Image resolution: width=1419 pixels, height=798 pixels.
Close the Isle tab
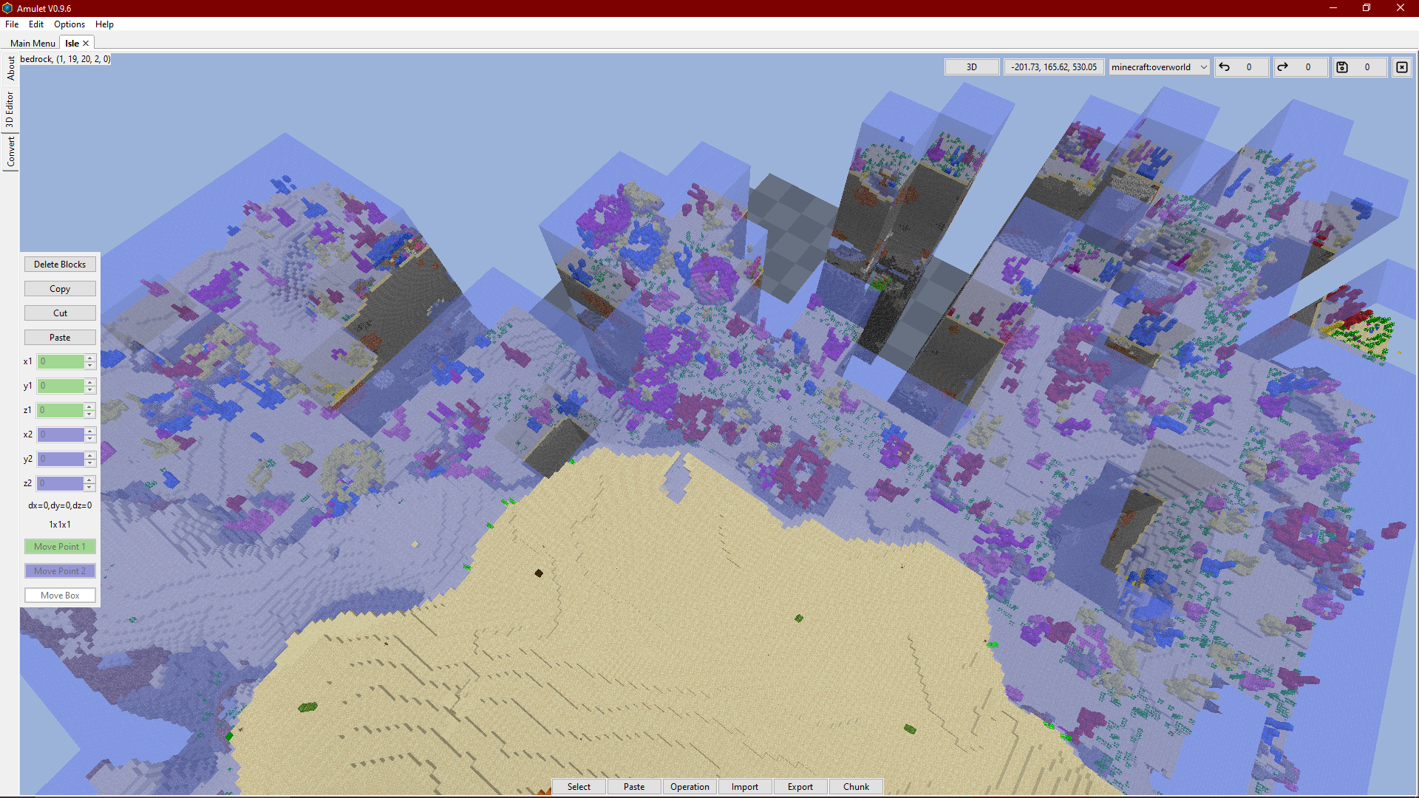click(x=86, y=44)
